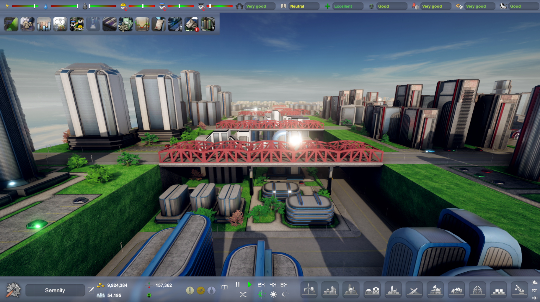
Task: Click the money balance 9,924,384
Action: coord(117,285)
